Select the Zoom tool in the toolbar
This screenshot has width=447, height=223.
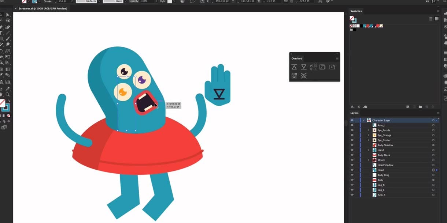point(8,94)
